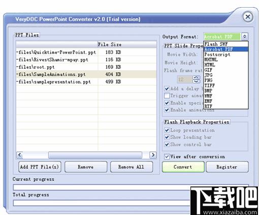Increase flash frame rate with up spinner
The width and height of the screenshot is (259, 215).
click(x=196, y=77)
